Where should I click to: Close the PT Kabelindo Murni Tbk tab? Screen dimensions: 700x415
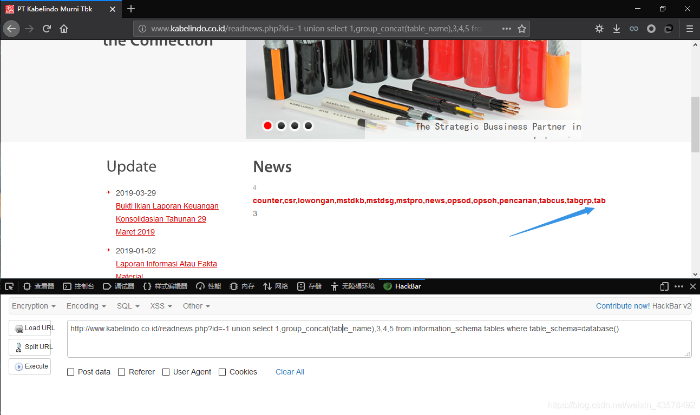pyautogui.click(x=114, y=9)
